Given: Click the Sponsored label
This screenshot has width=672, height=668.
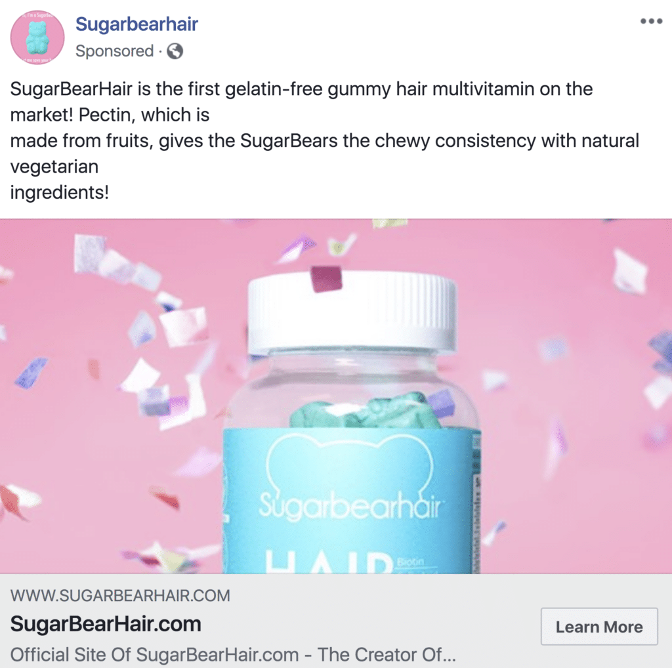Looking at the screenshot, I should tap(114, 51).
